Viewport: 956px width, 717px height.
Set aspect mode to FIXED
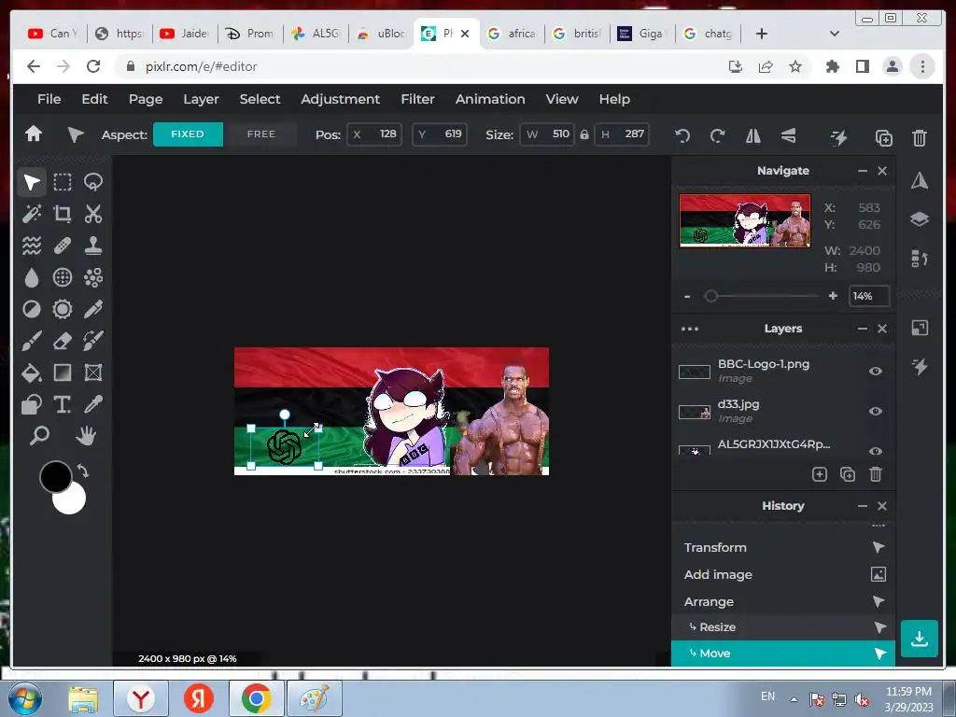(188, 134)
